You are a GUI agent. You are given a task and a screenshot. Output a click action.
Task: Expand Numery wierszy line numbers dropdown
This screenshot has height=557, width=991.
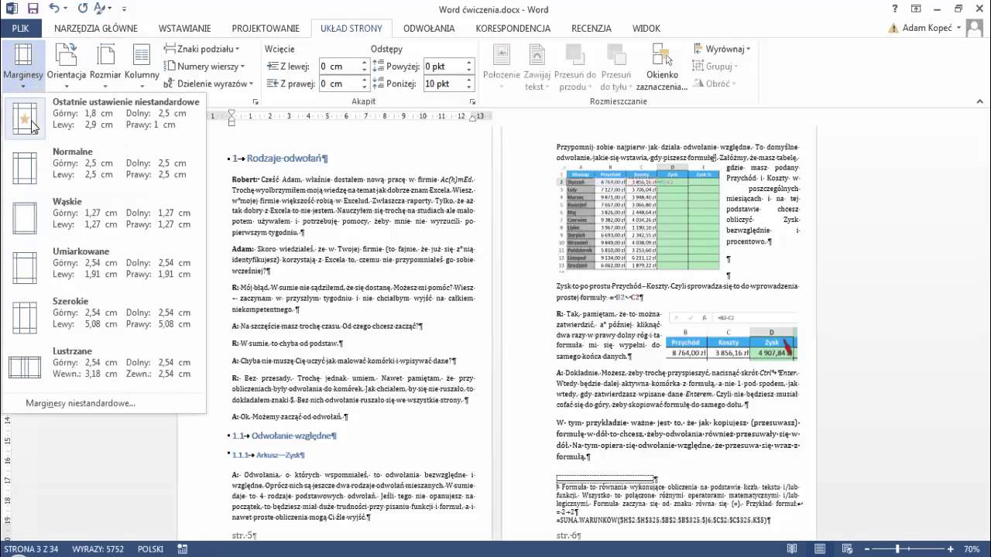coord(204,66)
